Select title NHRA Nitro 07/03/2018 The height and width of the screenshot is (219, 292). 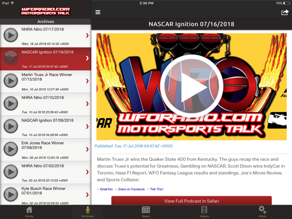(43, 166)
